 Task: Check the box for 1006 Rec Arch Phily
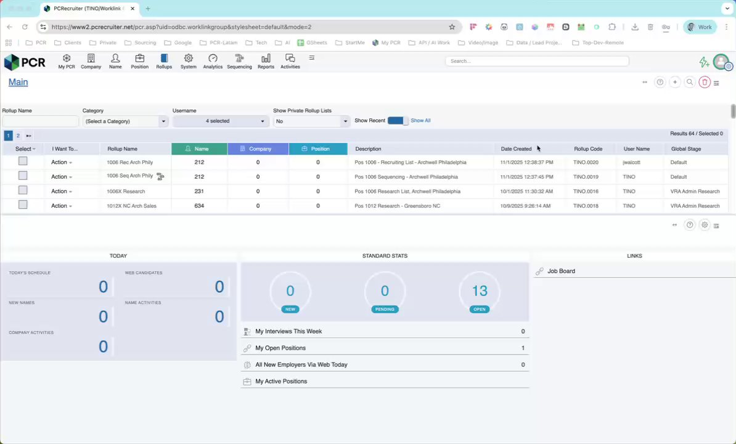23,162
